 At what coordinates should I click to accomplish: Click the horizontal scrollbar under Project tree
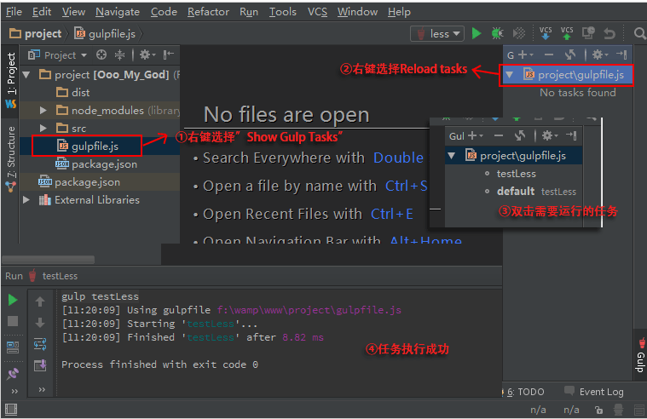pos(49,260)
